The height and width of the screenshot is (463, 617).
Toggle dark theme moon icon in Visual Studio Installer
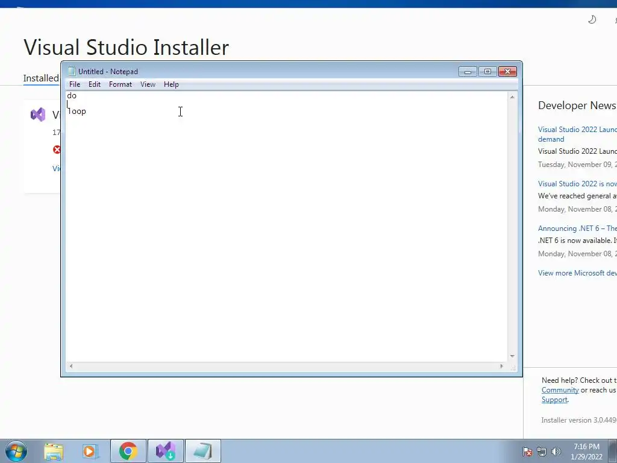click(592, 19)
